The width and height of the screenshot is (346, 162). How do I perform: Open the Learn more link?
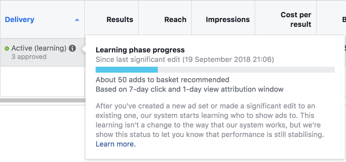tap(116, 144)
